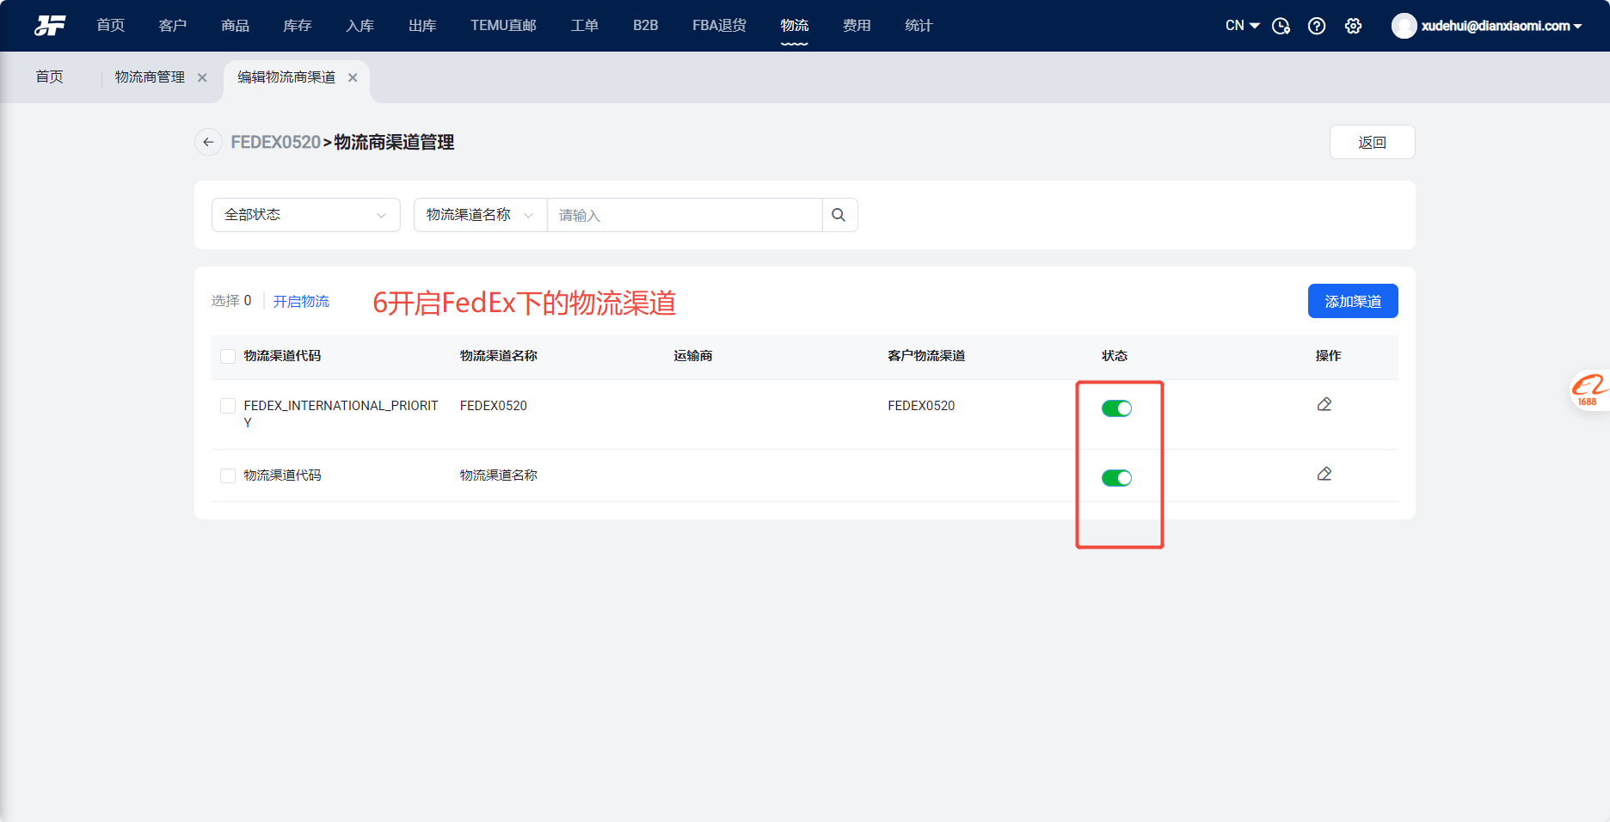The image size is (1610, 822).
Task: Click the 添加渠道 button
Action: 1353,301
